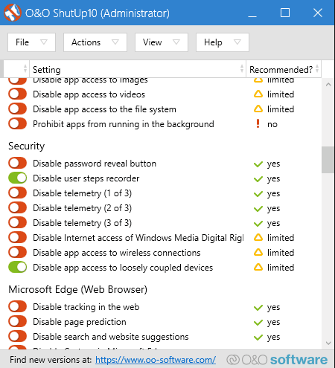Toggle Disable tracking in the web
Viewport: 335px width, 368px height.
point(17,307)
